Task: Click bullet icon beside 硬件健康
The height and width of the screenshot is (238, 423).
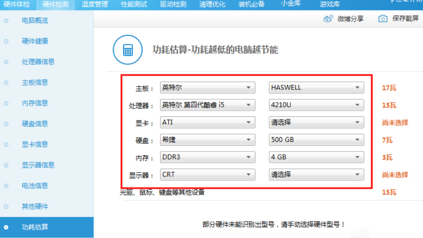Action: click(x=6, y=41)
